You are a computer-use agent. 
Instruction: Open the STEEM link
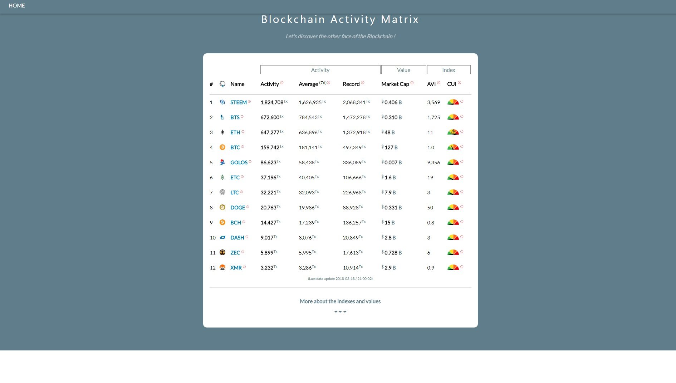point(239,102)
